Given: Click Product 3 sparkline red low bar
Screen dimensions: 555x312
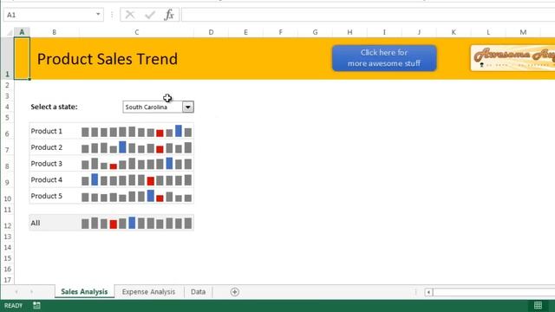Looking at the screenshot, I should [x=114, y=166].
